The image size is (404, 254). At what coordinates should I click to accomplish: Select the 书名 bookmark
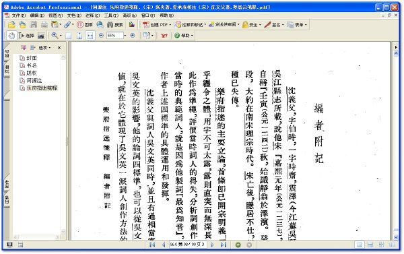pyautogui.click(x=32, y=65)
